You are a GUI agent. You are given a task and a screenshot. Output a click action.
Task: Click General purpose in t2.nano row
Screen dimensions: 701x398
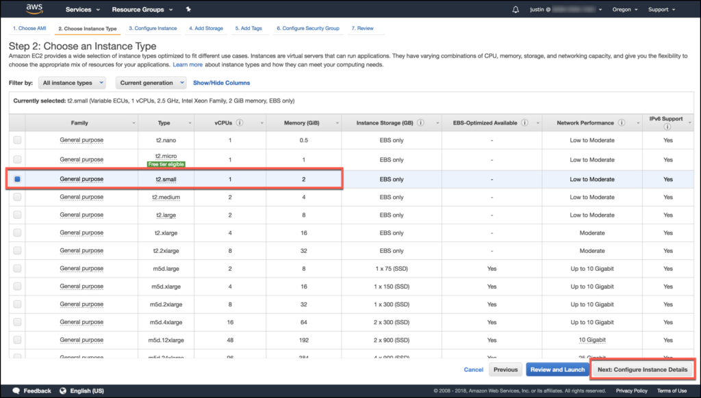click(x=81, y=140)
